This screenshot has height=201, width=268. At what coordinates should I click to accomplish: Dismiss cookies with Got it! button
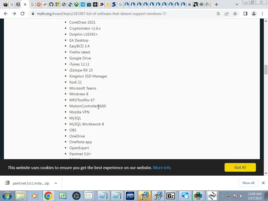pos(240,167)
